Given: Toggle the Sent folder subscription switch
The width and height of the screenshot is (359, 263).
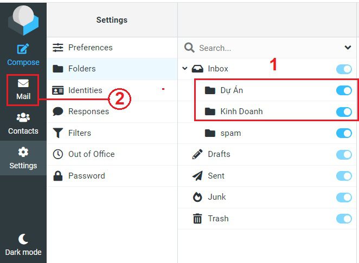Looking at the screenshot, I should coord(344,176).
